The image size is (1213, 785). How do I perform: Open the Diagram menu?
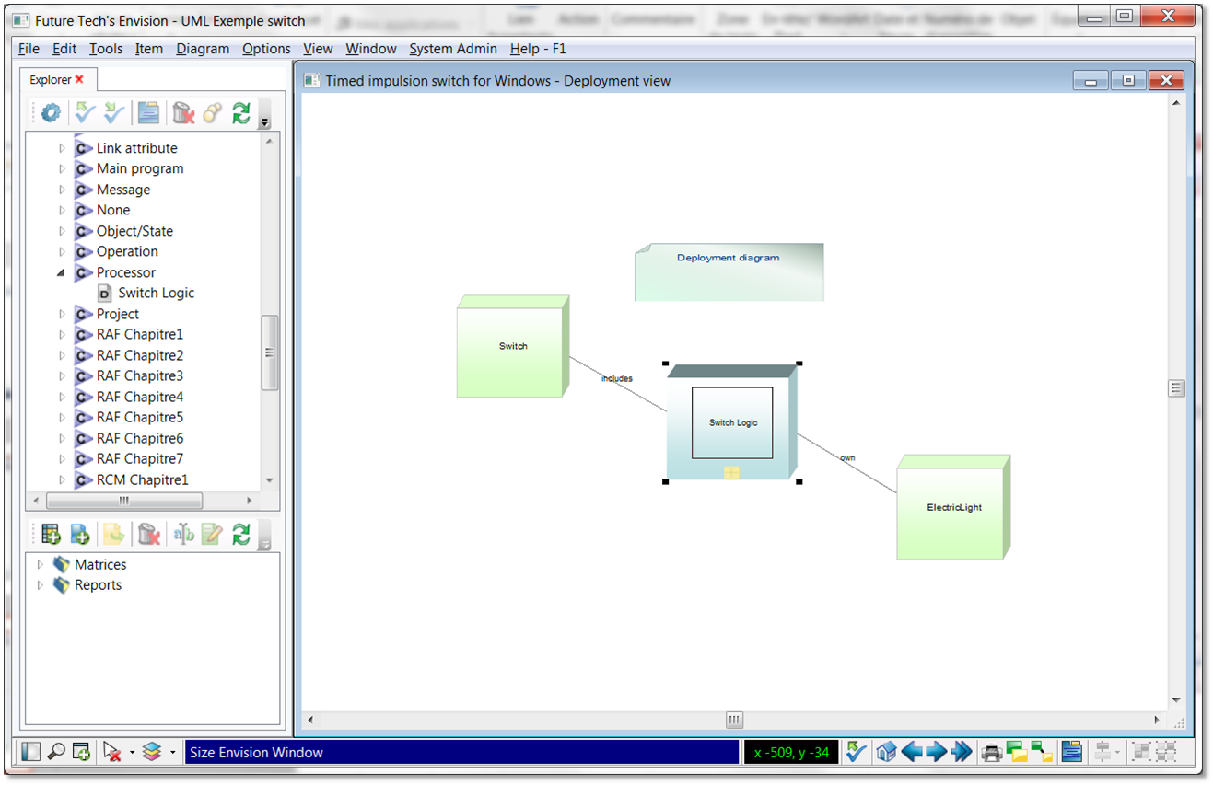tap(202, 49)
